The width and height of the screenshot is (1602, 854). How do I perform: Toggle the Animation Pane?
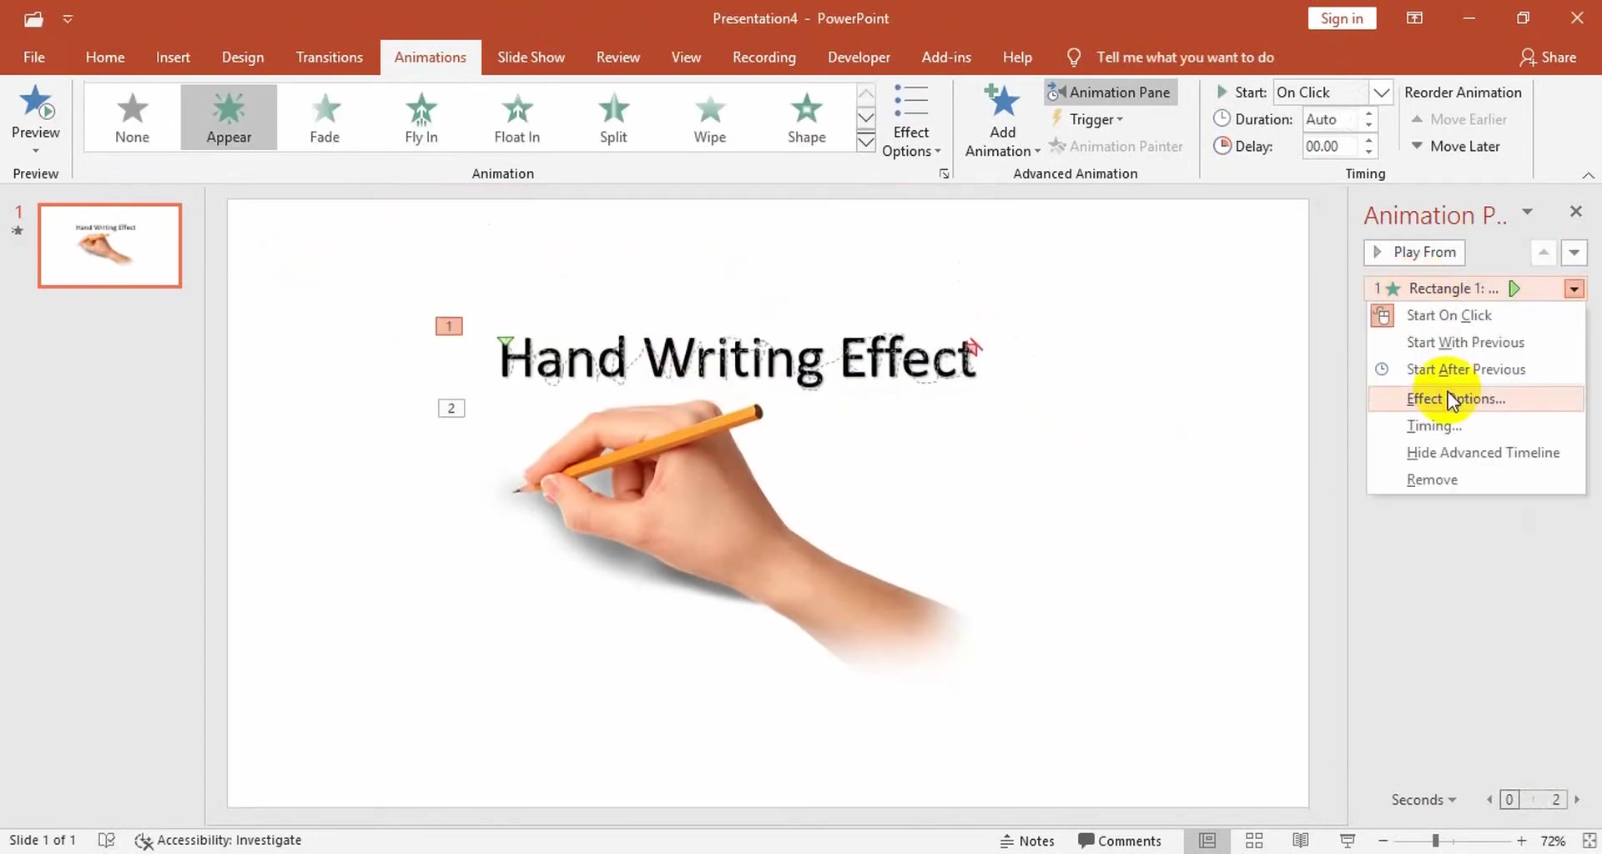pos(1111,92)
